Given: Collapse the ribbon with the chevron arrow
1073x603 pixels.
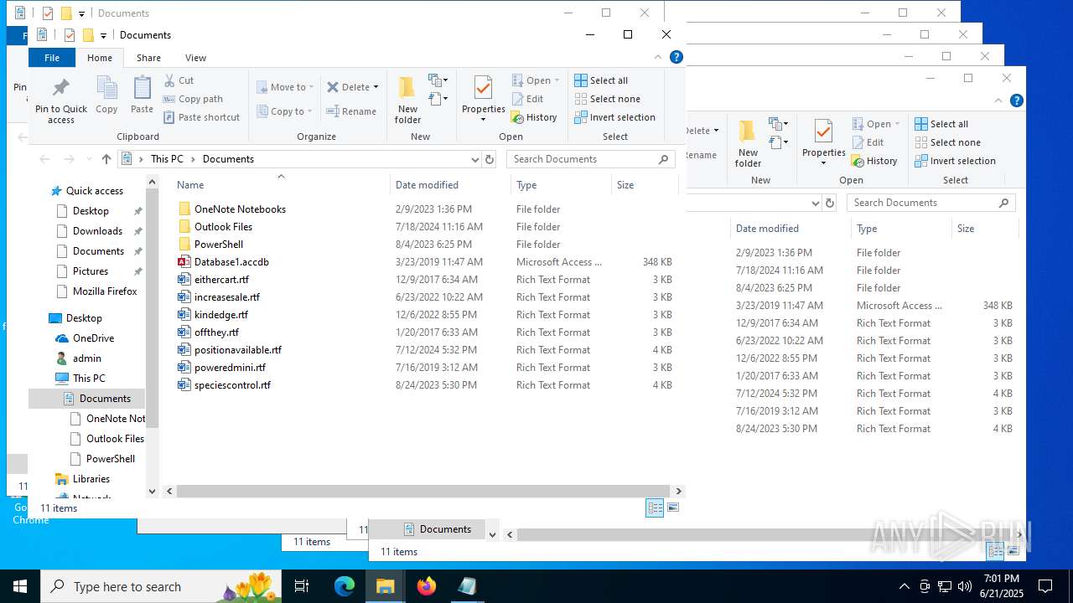Looking at the screenshot, I should 658,57.
